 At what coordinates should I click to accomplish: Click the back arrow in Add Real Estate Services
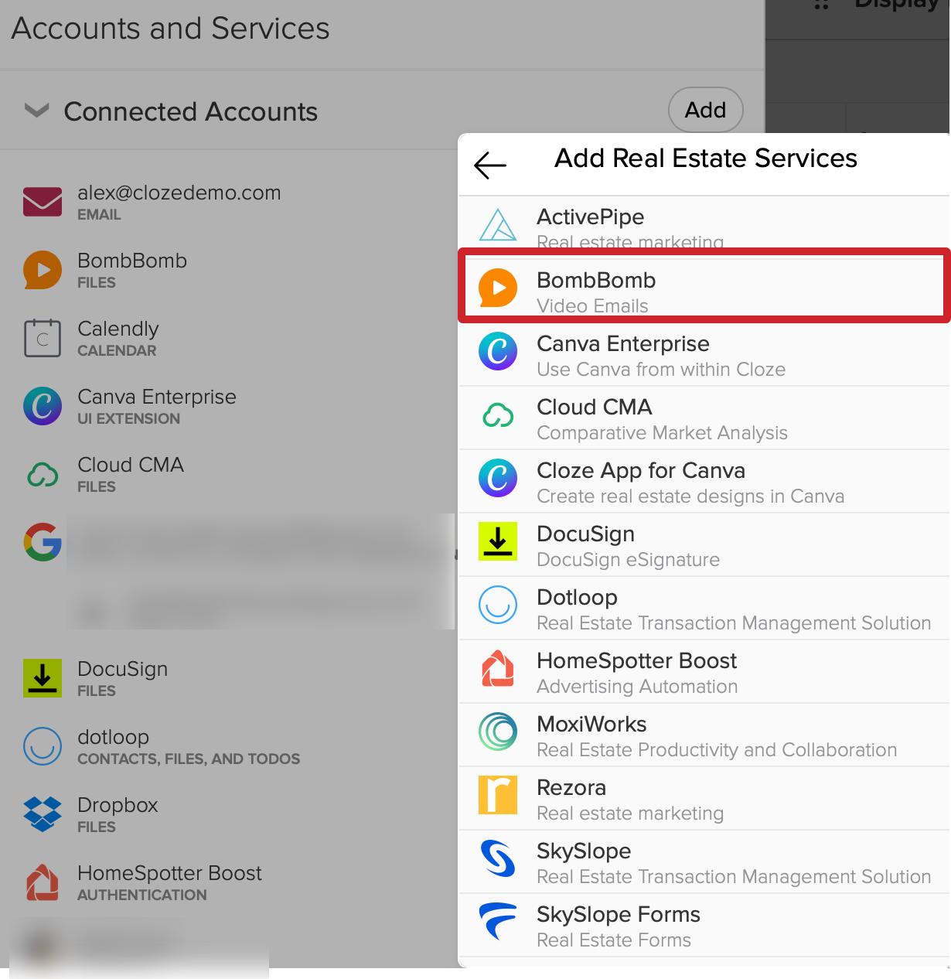pos(490,165)
